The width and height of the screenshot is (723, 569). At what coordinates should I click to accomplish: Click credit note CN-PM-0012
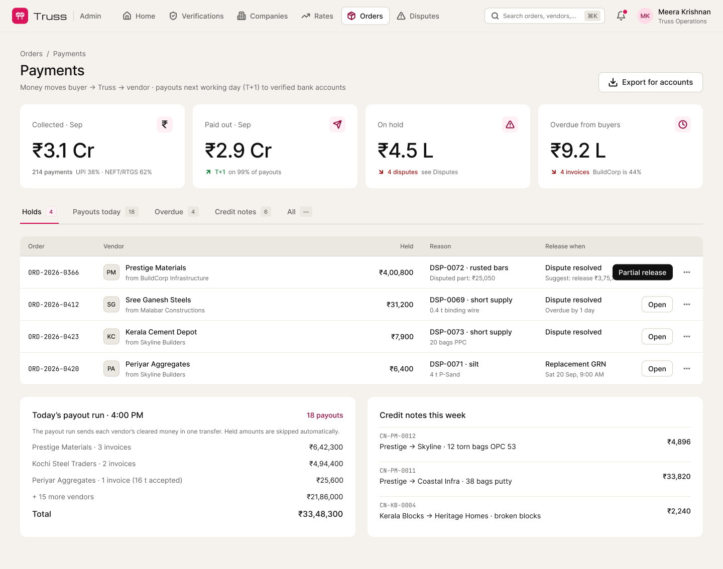click(535, 442)
